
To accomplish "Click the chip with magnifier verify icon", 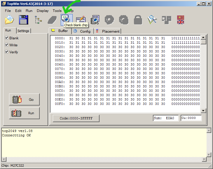I will [x=95, y=20].
